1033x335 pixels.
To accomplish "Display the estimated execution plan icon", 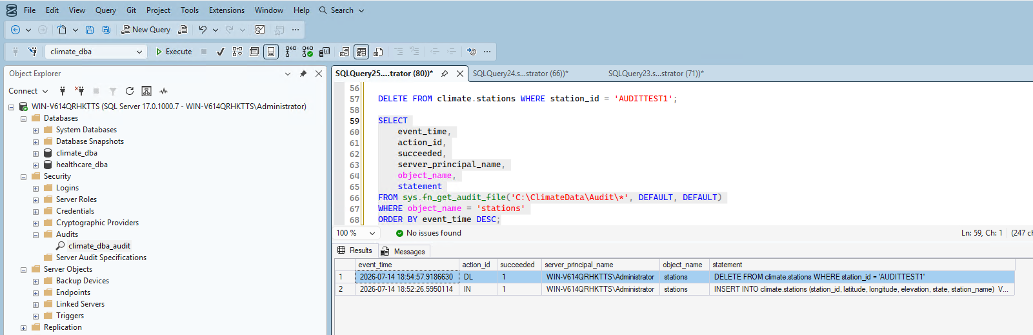I will [237, 52].
